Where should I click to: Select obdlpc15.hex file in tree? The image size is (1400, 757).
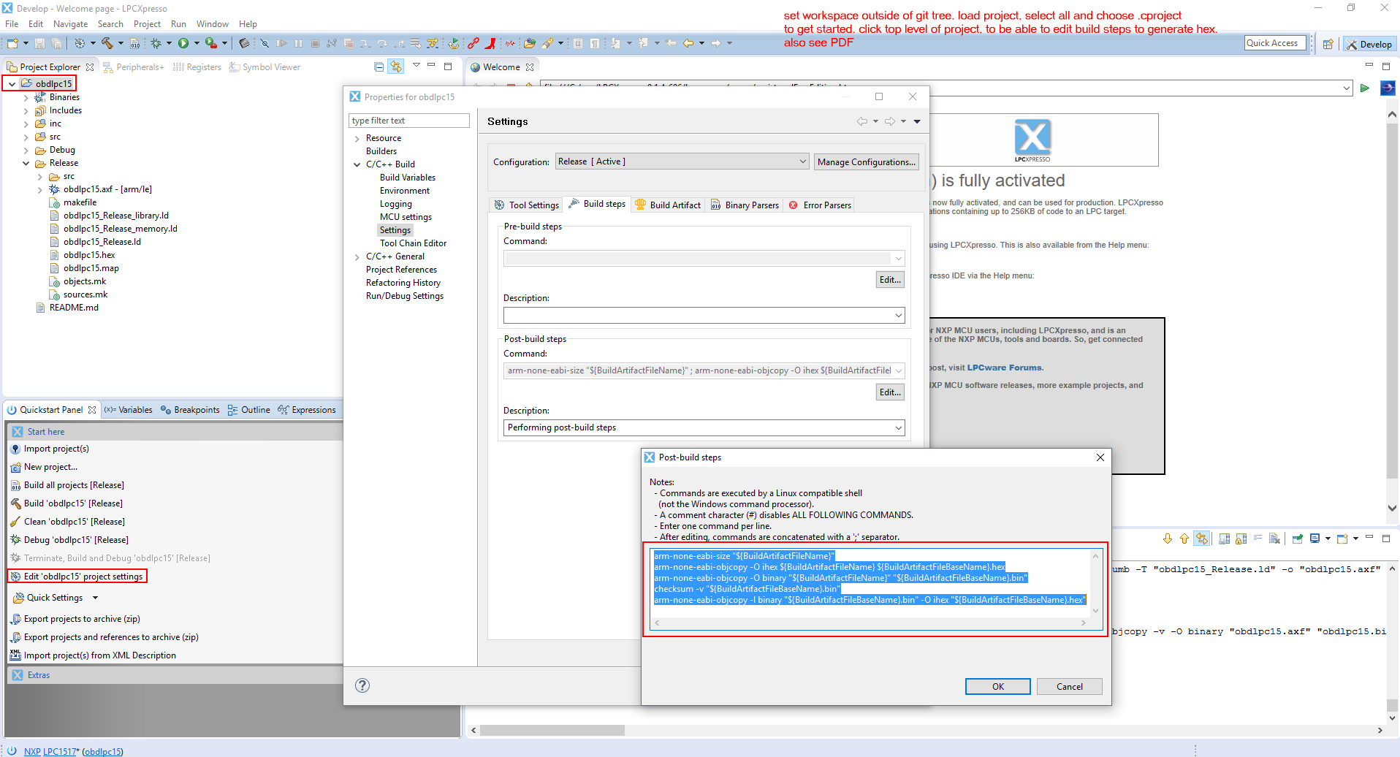point(89,255)
